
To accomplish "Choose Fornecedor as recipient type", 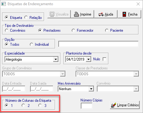I will click(73, 30).
